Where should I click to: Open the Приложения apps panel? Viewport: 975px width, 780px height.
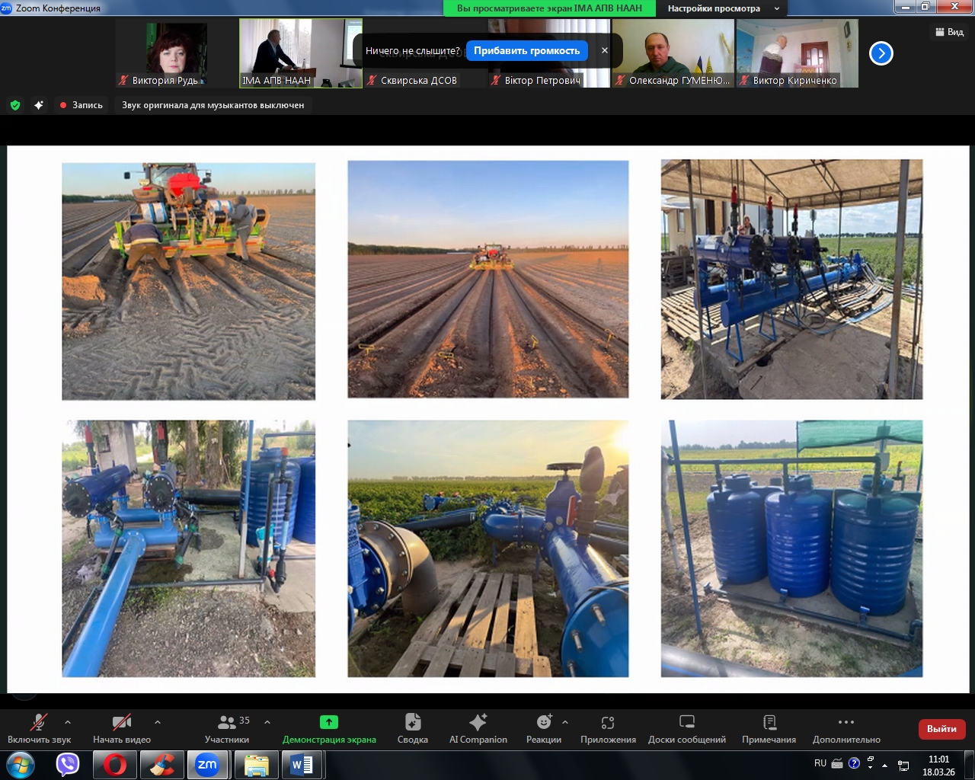[608, 728]
